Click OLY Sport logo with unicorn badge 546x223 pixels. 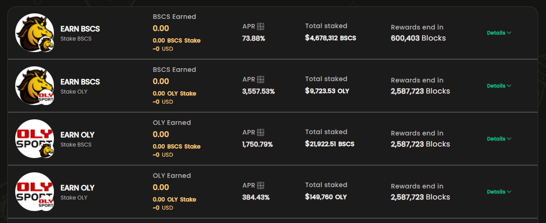[35, 138]
